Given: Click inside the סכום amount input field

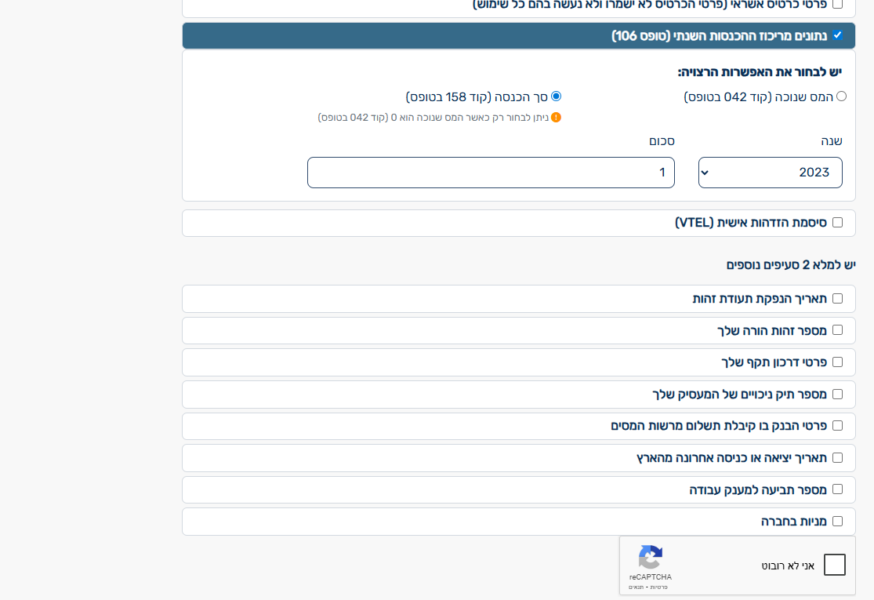Looking at the screenshot, I should [x=490, y=172].
